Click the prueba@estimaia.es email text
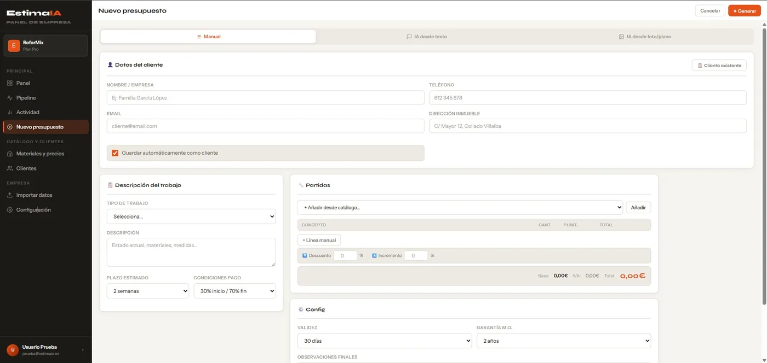The width and height of the screenshot is (767, 363). click(41, 354)
